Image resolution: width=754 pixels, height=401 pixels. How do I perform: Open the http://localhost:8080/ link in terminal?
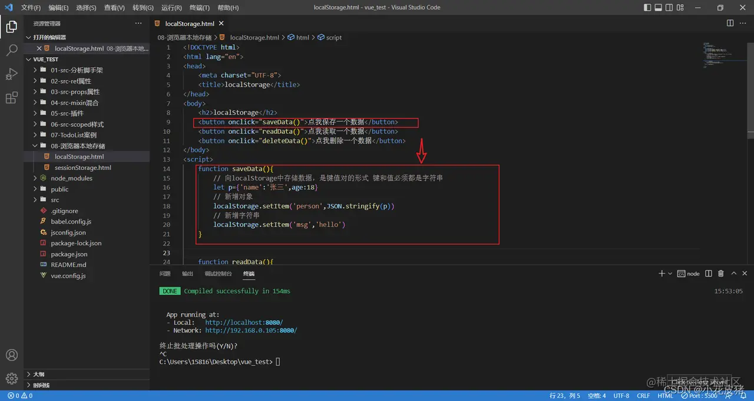pyautogui.click(x=244, y=323)
